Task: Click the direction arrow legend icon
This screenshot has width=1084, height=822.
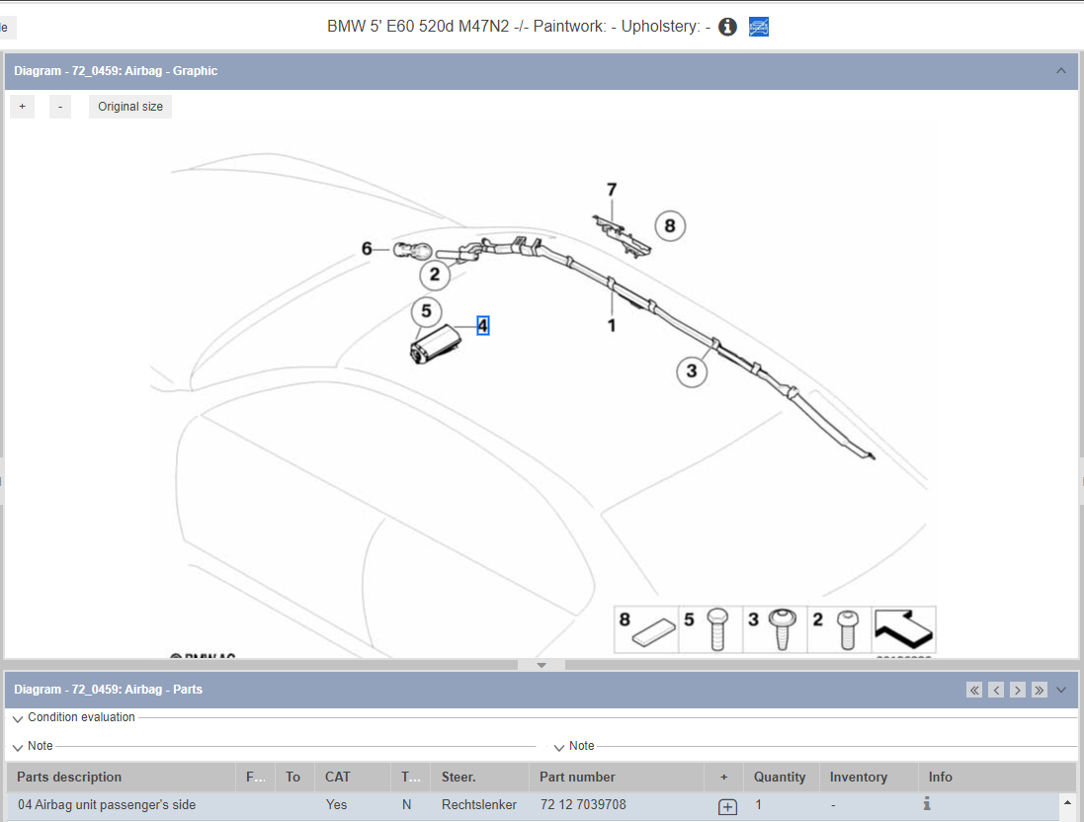Action: pyautogui.click(x=904, y=629)
